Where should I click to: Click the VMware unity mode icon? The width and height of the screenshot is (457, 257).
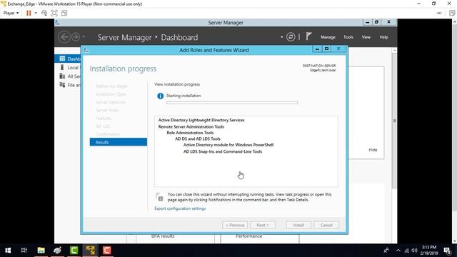pos(64,13)
